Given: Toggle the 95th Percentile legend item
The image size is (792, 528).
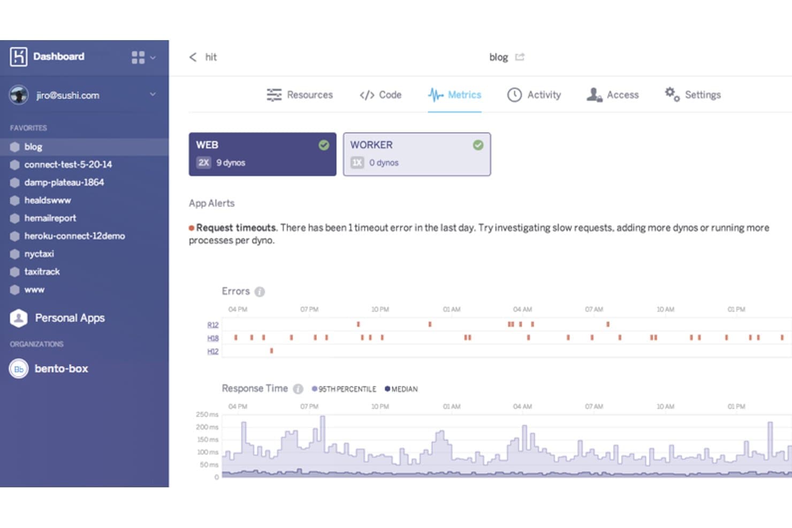Looking at the screenshot, I should click(x=344, y=389).
